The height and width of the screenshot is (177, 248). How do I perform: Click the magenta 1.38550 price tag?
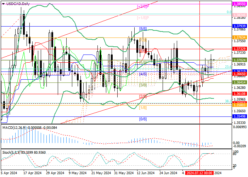coord(239,3)
